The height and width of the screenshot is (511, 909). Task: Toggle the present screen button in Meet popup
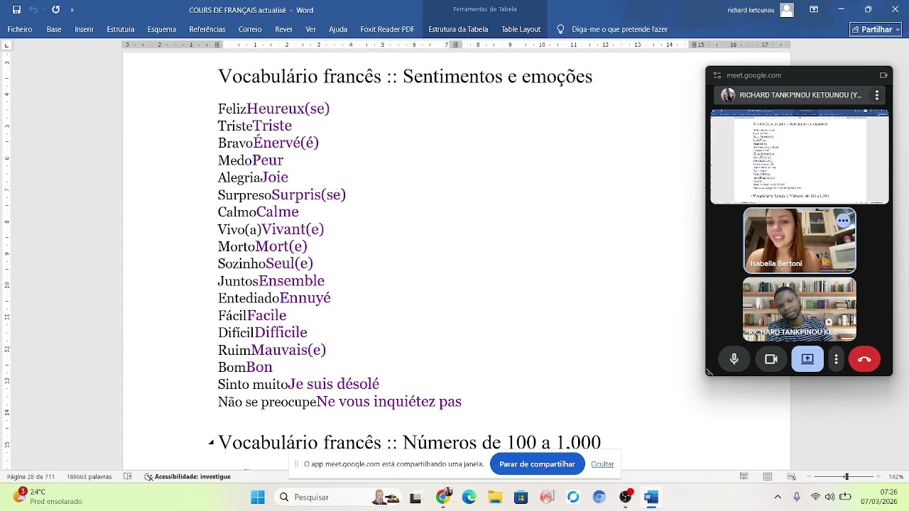pos(807,359)
